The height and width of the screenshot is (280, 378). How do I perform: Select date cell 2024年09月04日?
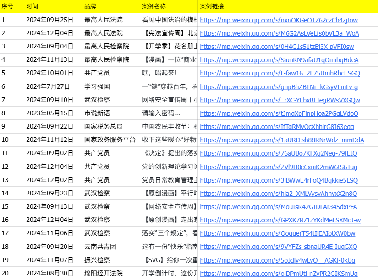[53, 46]
